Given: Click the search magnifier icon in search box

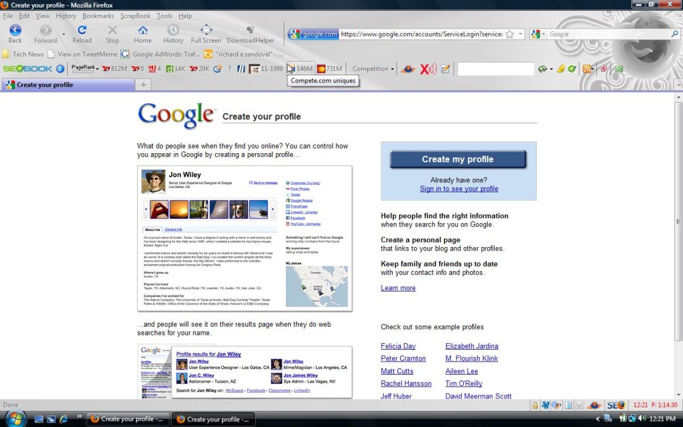Looking at the screenshot, I should [x=674, y=34].
